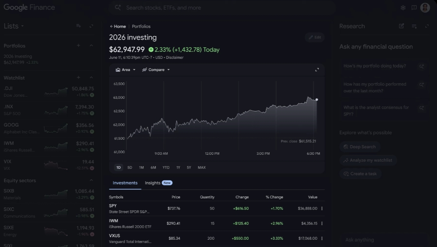This screenshot has width=437, height=247.
Task: Add a symbol to Watchlist with the plus icon
Action: click(x=79, y=77)
